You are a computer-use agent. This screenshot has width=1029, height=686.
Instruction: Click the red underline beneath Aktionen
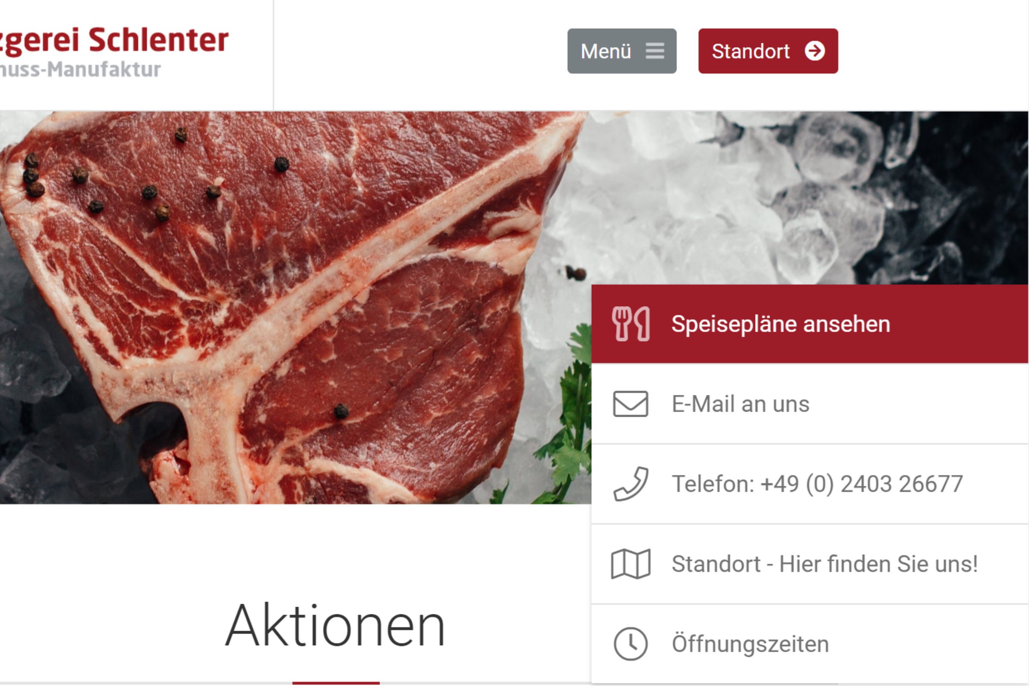click(336, 683)
